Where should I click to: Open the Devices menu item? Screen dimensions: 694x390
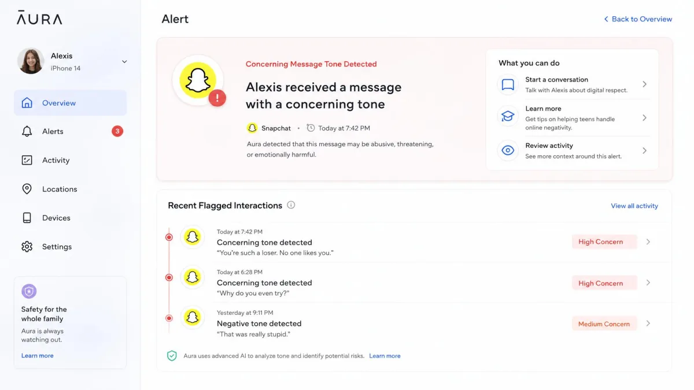(70, 218)
